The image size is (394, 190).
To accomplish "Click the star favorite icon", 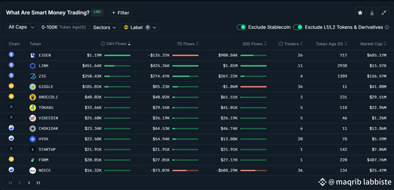I will (360, 13).
